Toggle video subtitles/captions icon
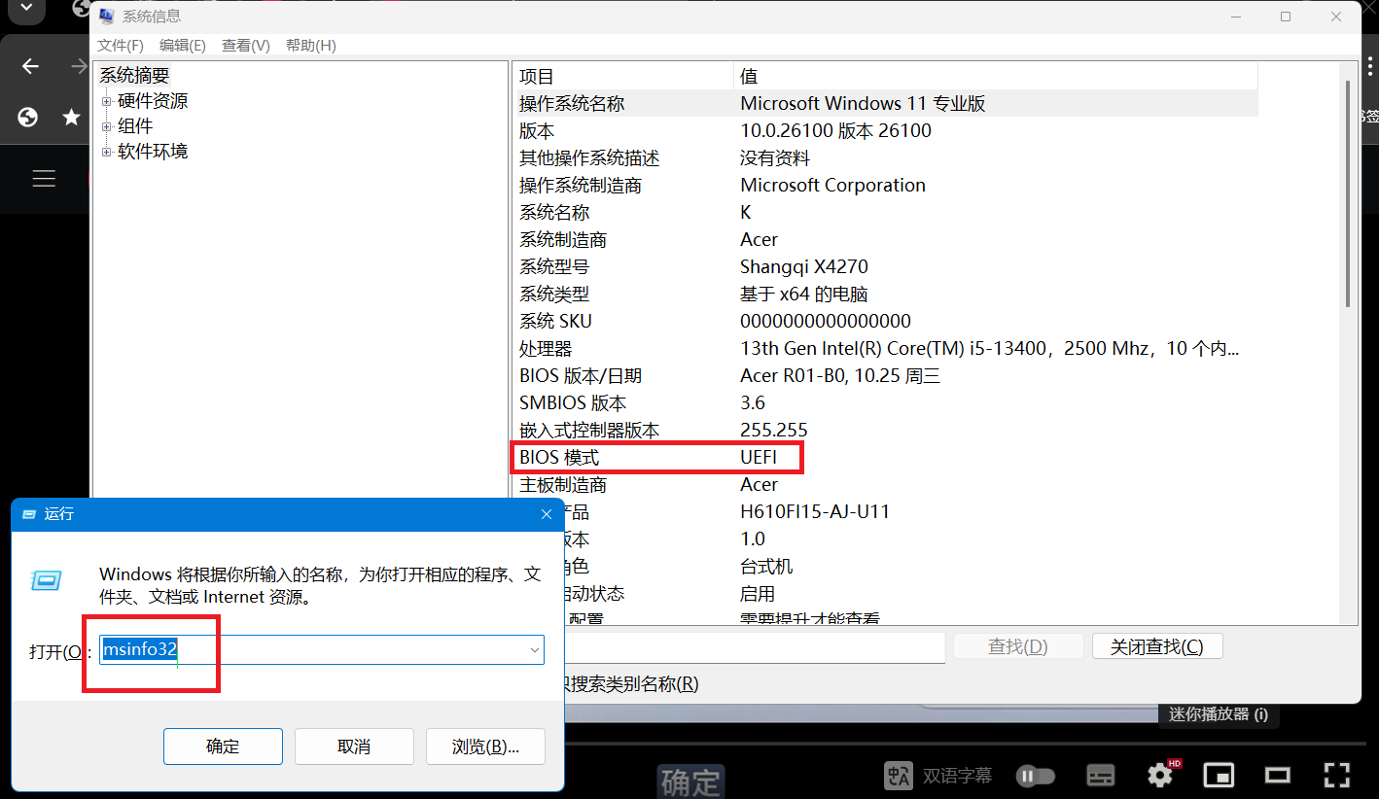Viewport: 1379px width, 799px height. pyautogui.click(x=1100, y=775)
